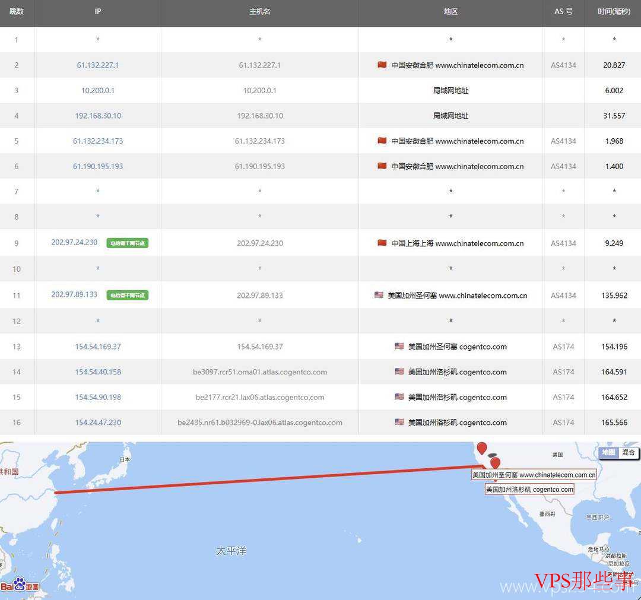Click 局域网地址 in hop 3 row

click(450, 90)
